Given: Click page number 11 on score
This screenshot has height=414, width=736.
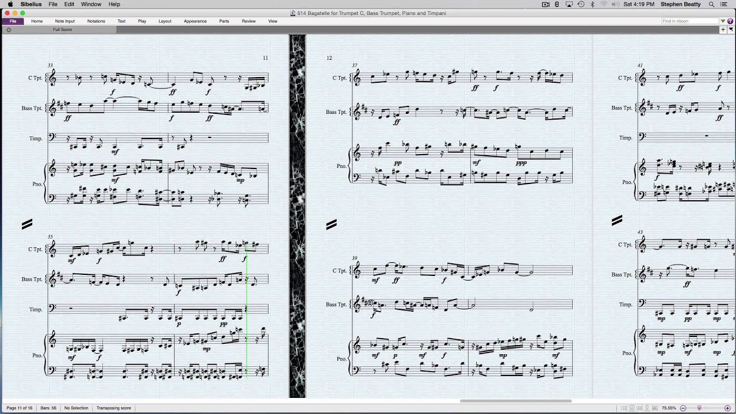Looking at the screenshot, I should 265,57.
